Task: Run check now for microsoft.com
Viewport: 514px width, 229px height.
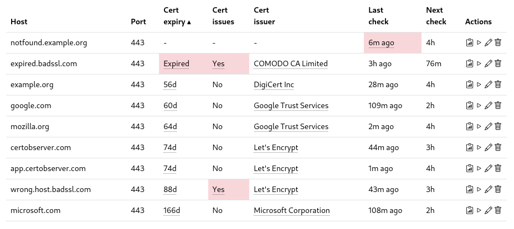Action: point(479,210)
